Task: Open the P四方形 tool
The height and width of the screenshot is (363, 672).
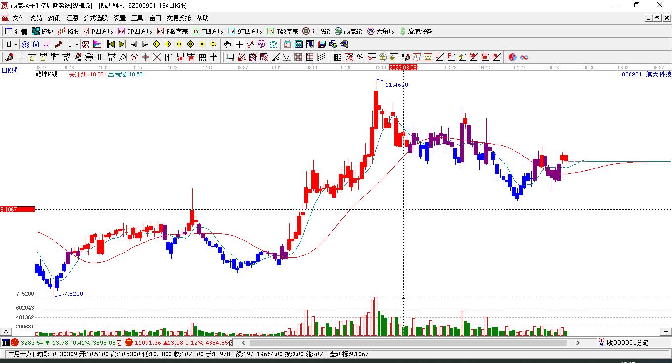Action: pyautogui.click(x=97, y=31)
